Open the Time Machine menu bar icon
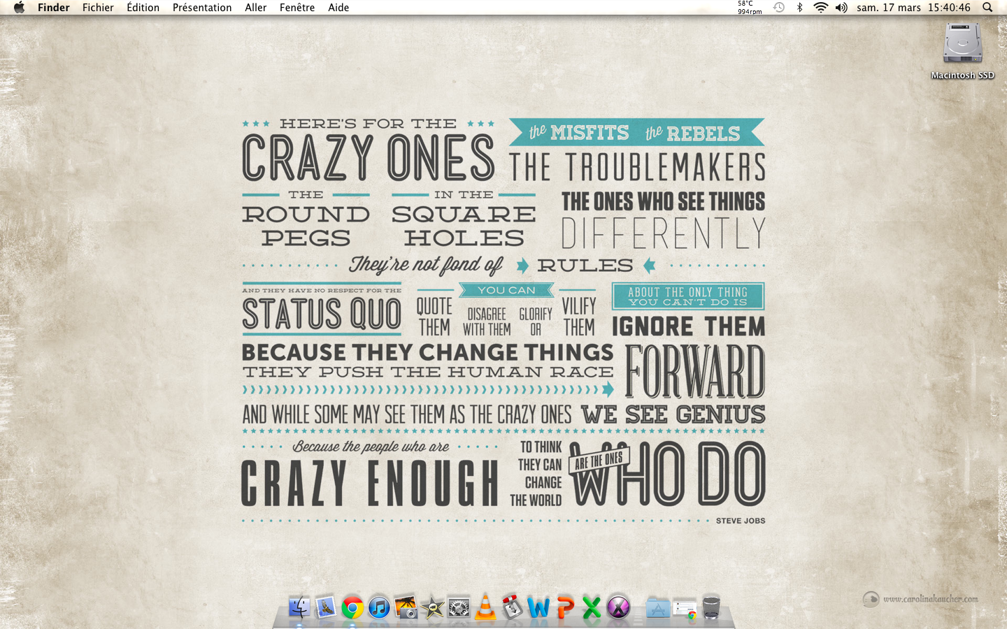 779,7
